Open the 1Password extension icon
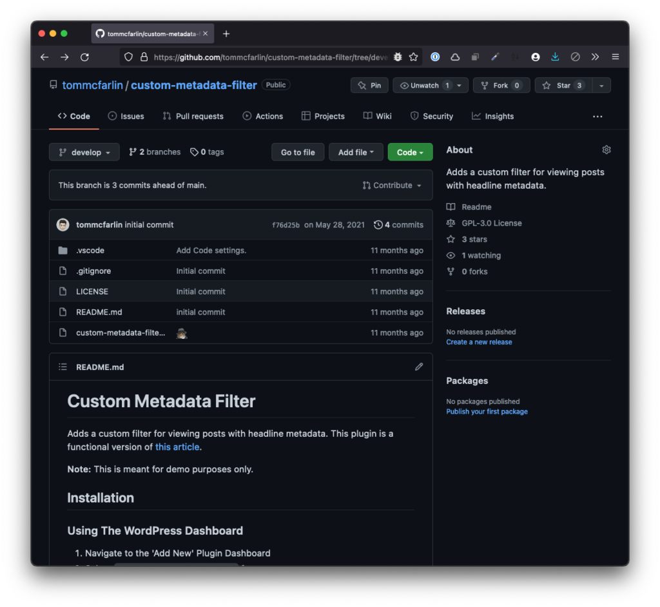 pyautogui.click(x=435, y=57)
